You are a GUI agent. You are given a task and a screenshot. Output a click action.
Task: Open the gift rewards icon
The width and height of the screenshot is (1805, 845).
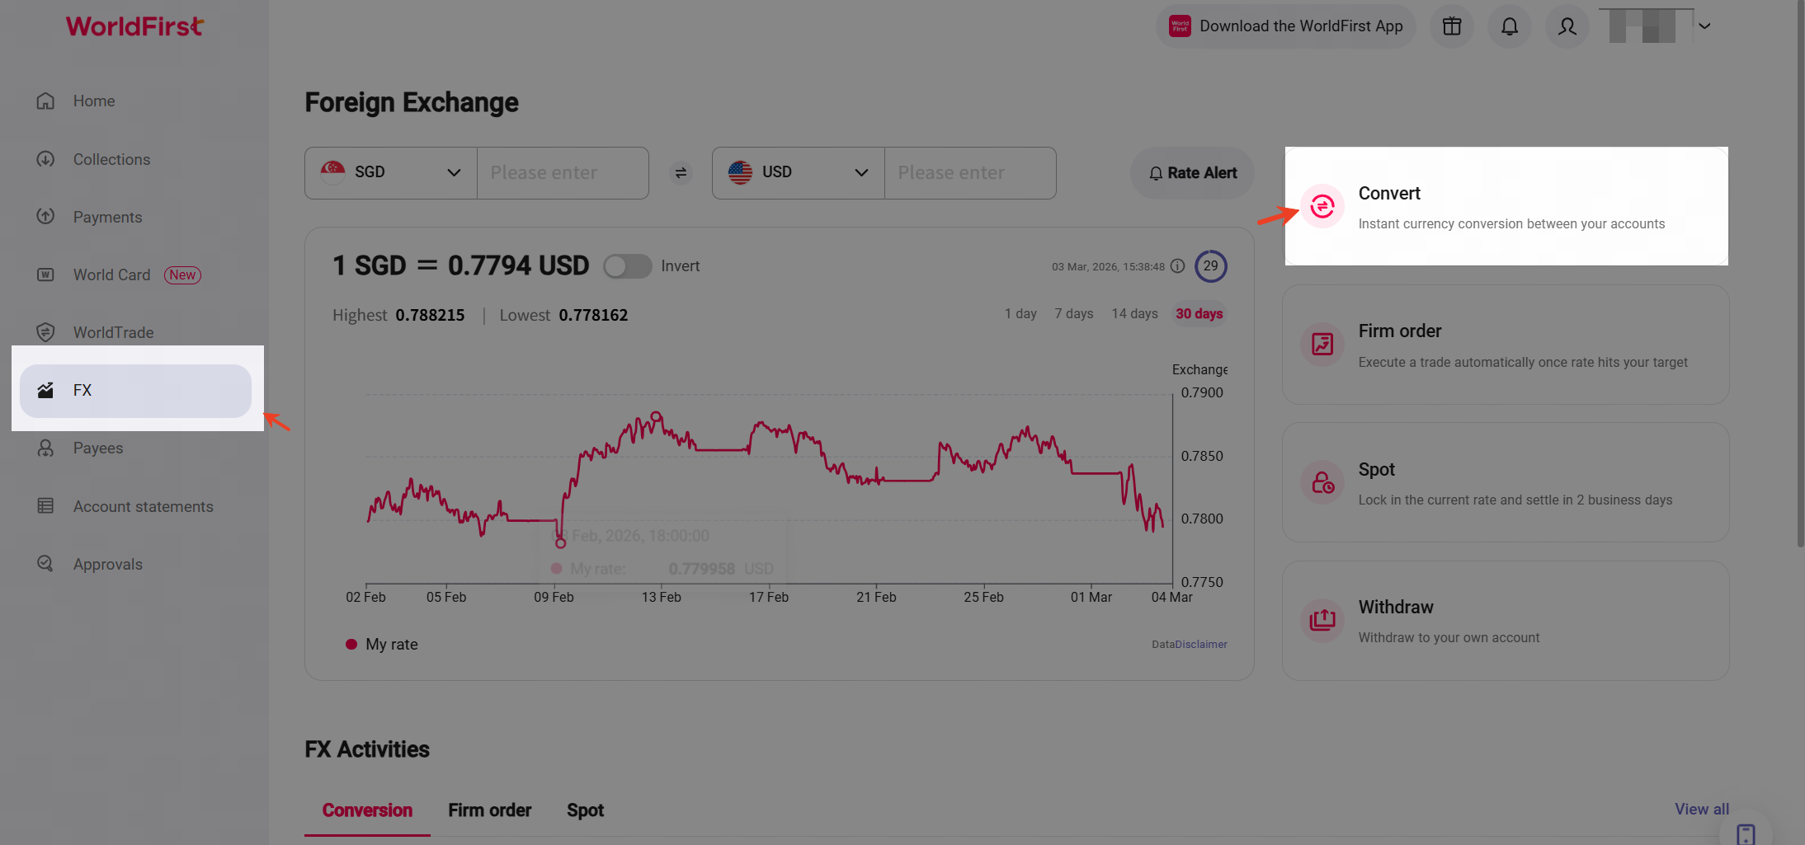pyautogui.click(x=1452, y=26)
